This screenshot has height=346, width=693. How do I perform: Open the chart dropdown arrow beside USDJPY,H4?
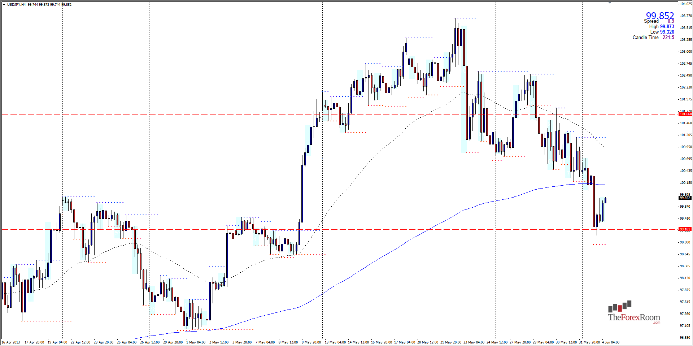point(4,4)
